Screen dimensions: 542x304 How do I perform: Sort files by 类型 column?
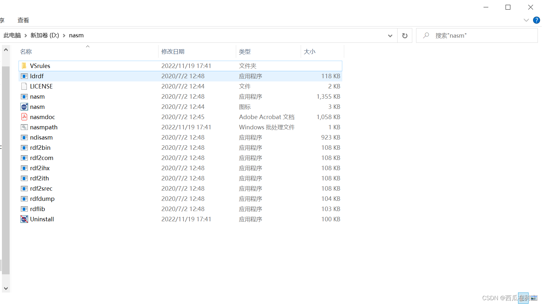(x=245, y=51)
